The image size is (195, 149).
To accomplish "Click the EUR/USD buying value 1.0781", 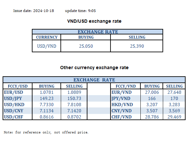I will 47,92.
